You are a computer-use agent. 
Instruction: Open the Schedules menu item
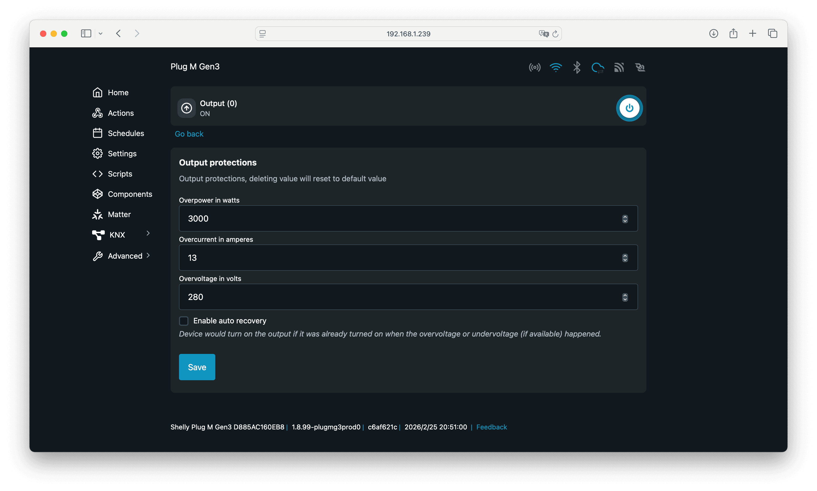pyautogui.click(x=126, y=133)
